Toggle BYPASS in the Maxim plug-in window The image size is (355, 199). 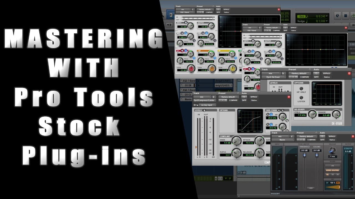click(x=332, y=136)
